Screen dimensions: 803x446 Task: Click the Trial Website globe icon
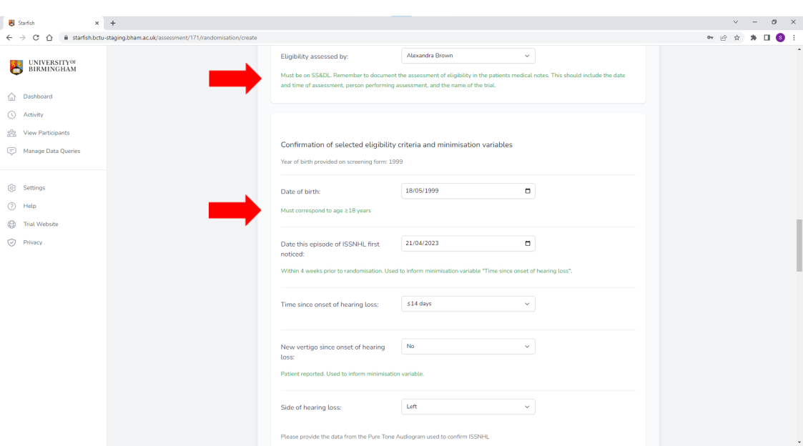11,224
